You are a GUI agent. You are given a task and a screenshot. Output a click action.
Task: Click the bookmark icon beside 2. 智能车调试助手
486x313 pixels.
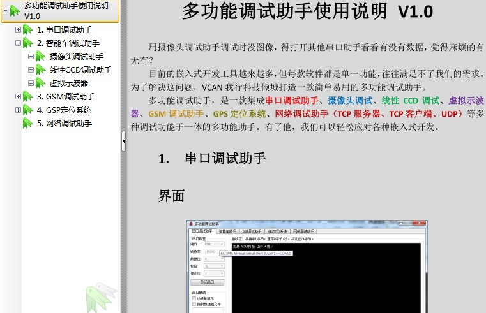tap(28, 43)
